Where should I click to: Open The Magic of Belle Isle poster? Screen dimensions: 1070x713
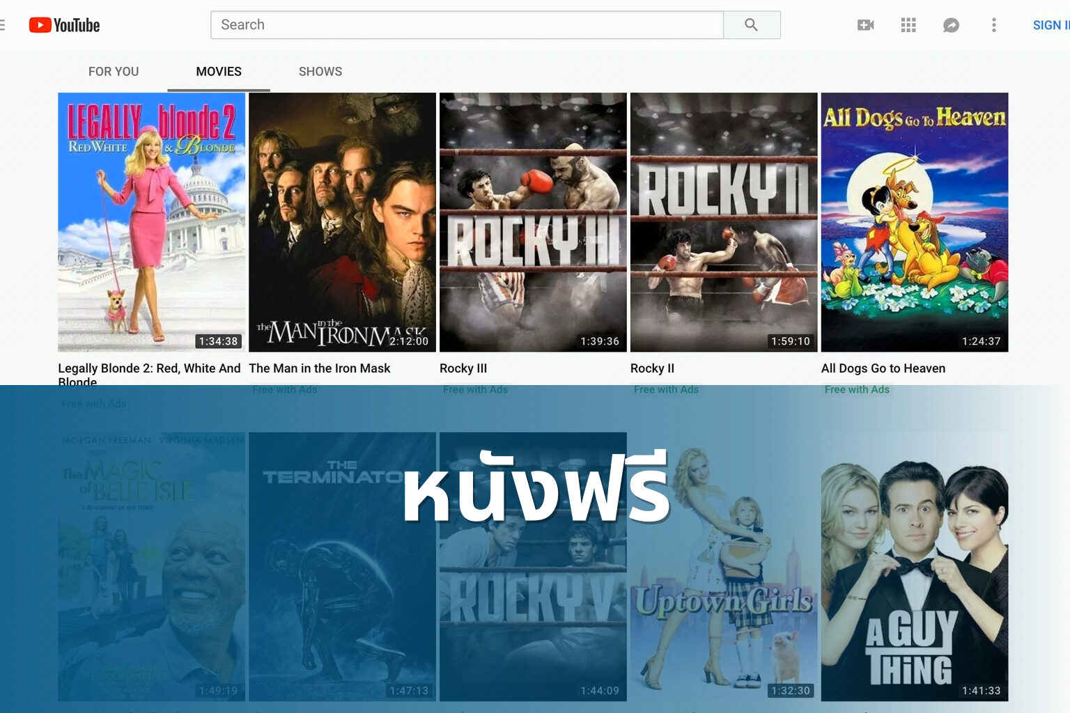pos(151,567)
